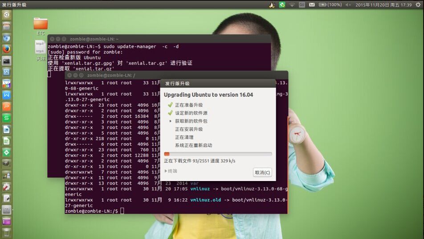Open the Wi-Fi network indicator menu
424x239 pixels.
[x=292, y=4]
